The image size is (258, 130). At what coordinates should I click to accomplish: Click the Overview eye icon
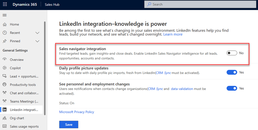point(5,59)
